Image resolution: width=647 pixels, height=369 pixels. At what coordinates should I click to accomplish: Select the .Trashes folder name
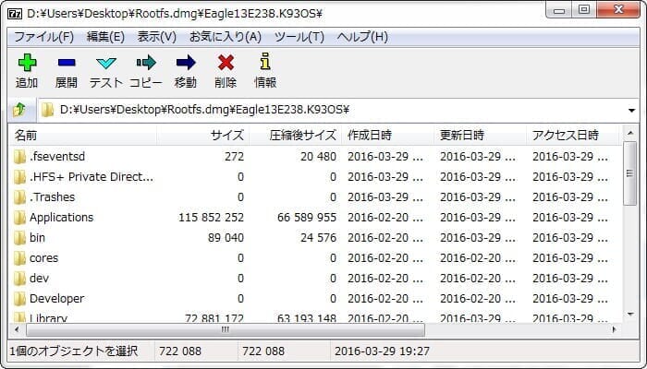[x=52, y=196]
